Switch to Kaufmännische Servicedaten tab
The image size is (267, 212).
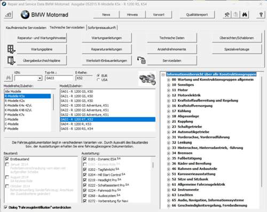pos(26,28)
